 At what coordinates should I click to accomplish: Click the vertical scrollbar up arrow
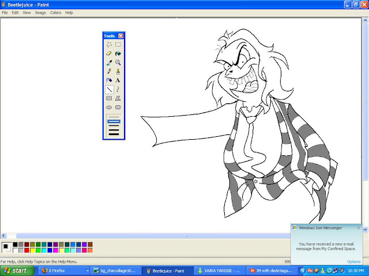pos(365,21)
